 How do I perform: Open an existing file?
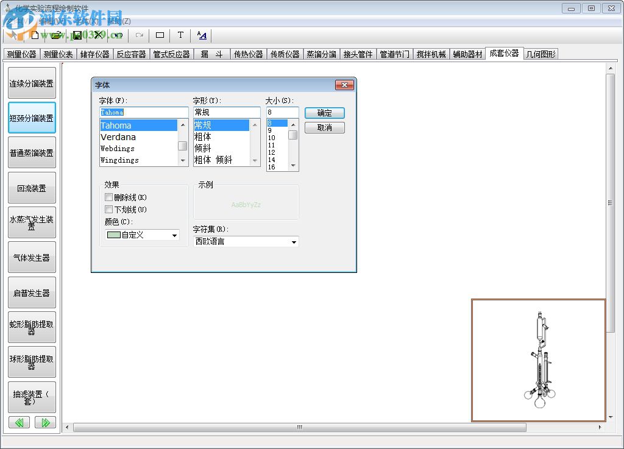click(56, 35)
